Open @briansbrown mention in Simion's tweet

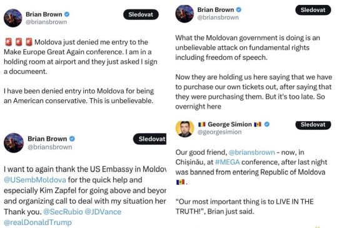251,152
